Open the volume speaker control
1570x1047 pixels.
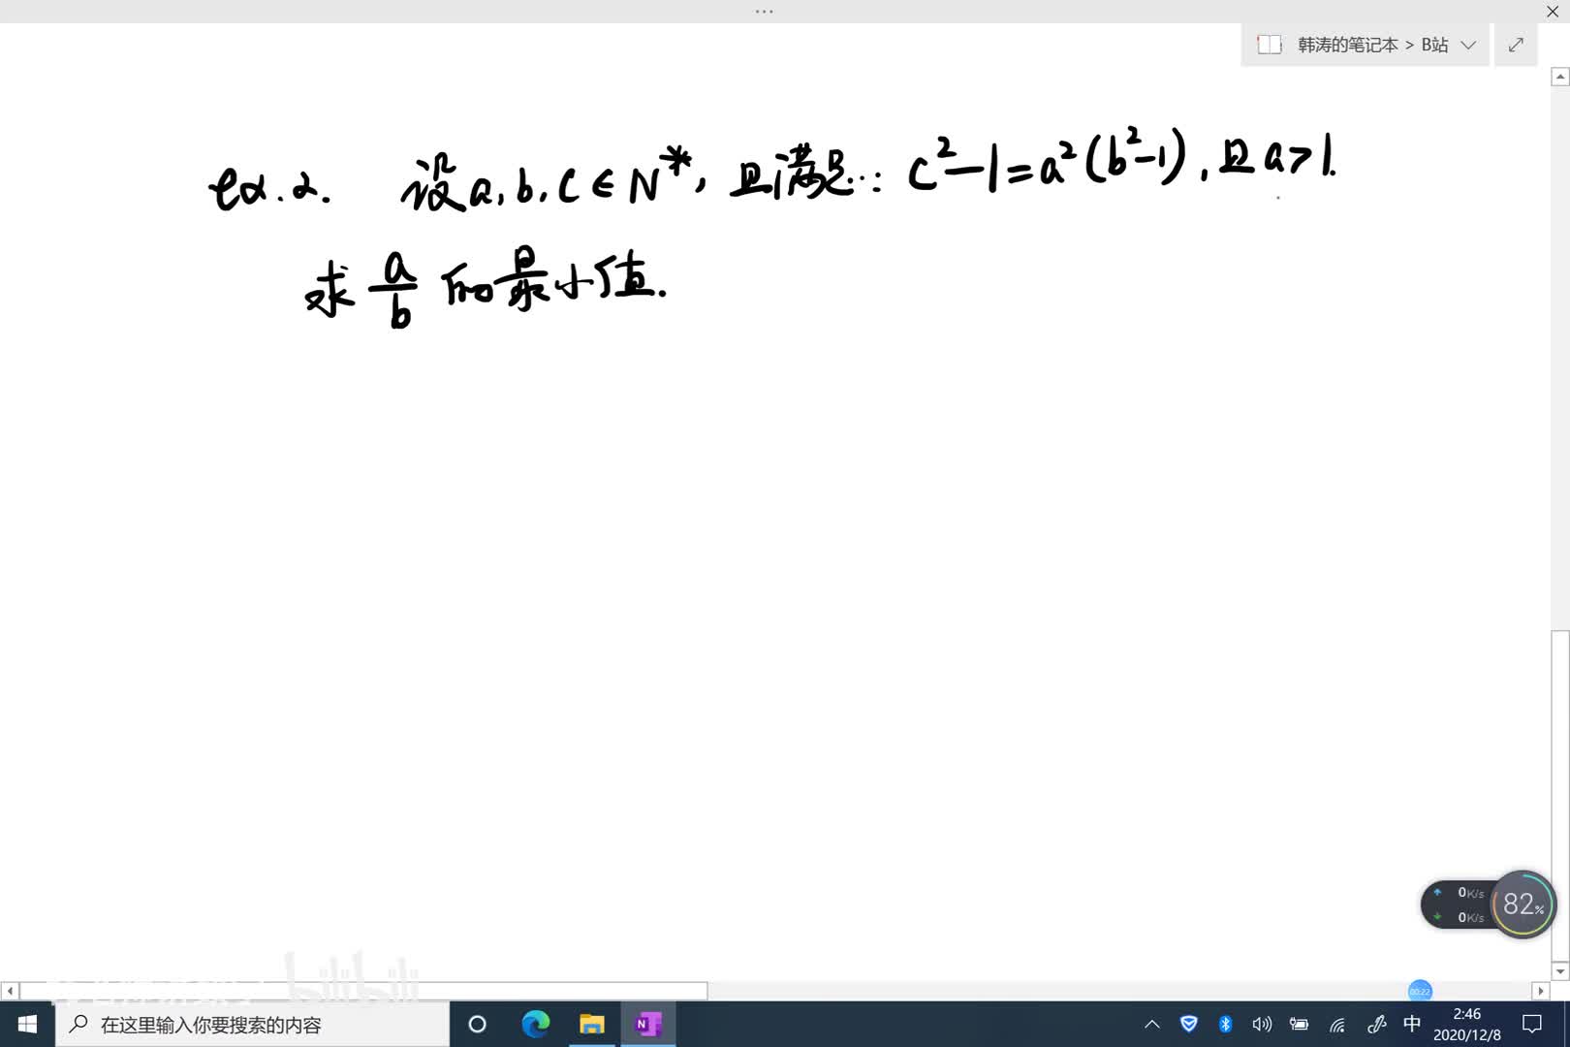click(1261, 1024)
